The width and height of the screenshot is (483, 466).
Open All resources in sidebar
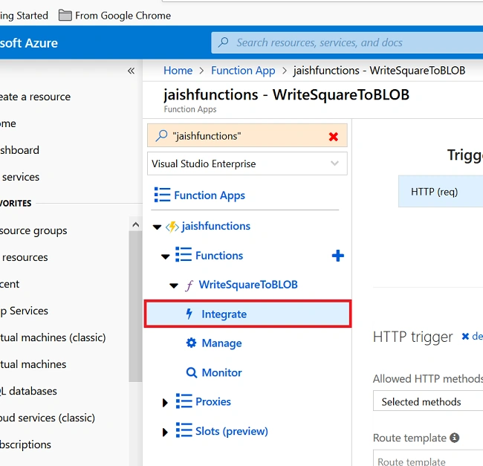[x=24, y=257]
